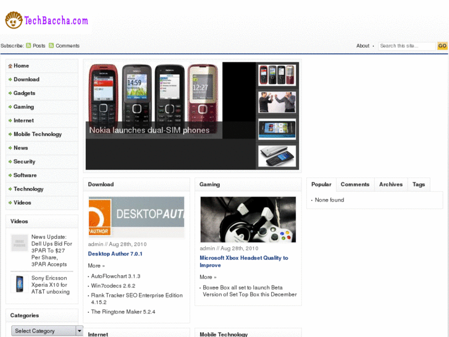Click the GO search button

click(442, 46)
